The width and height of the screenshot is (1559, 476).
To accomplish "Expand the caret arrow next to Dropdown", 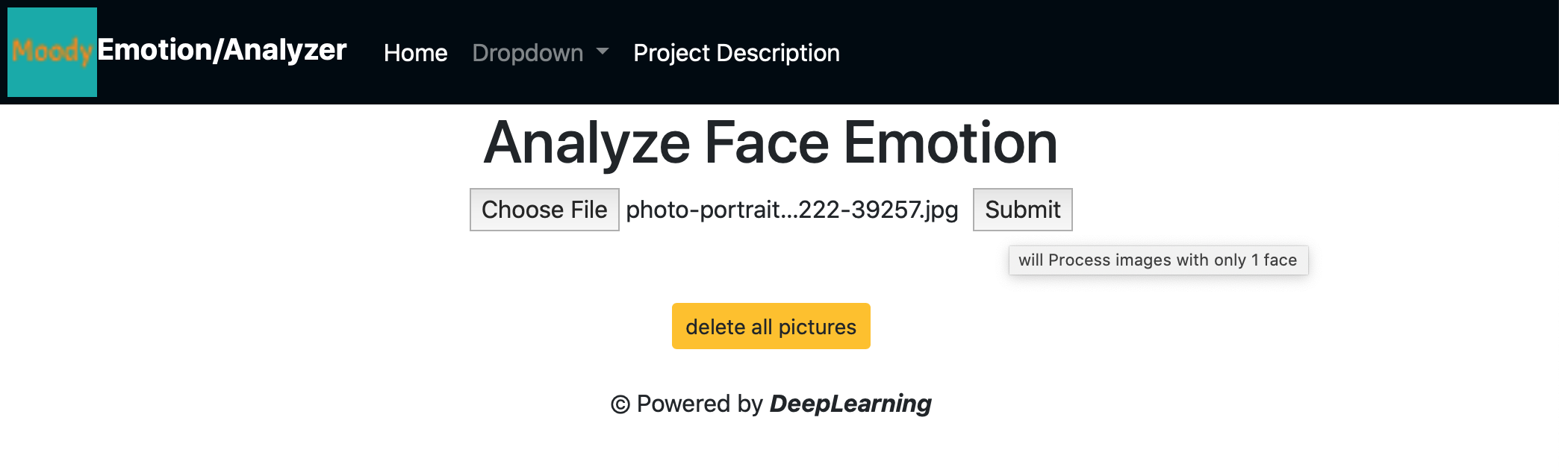I will tap(603, 51).
